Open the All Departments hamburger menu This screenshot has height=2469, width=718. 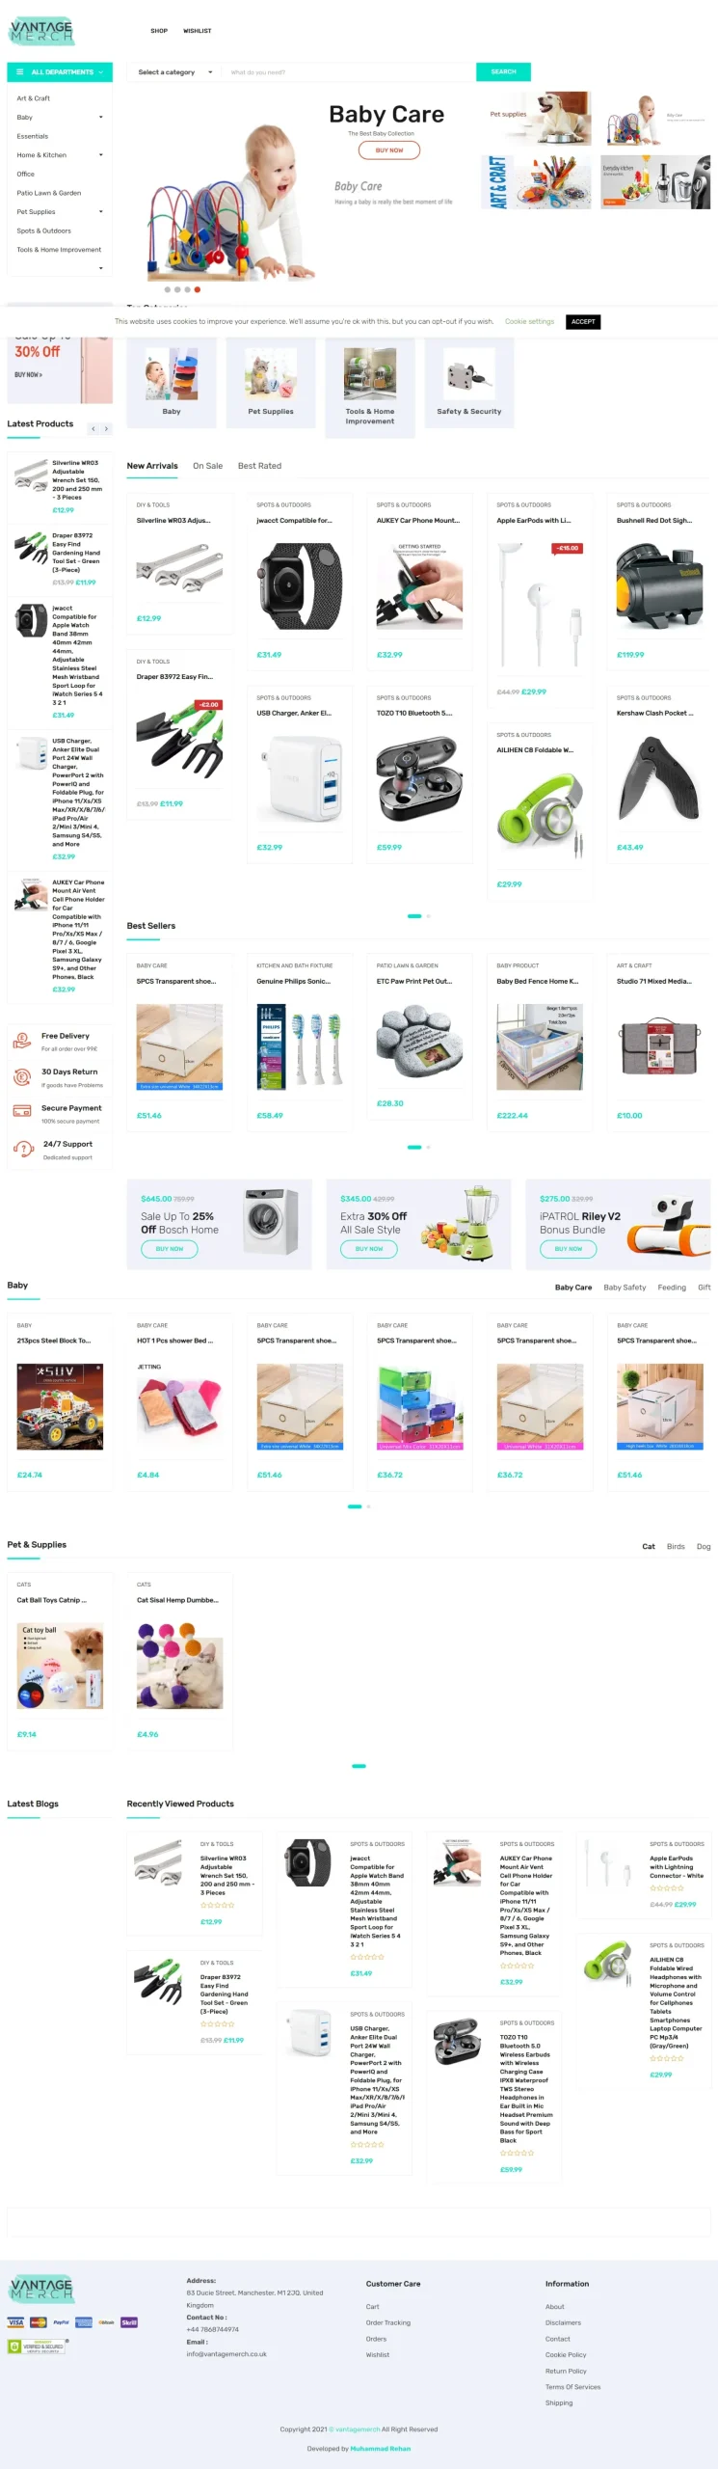tap(60, 72)
